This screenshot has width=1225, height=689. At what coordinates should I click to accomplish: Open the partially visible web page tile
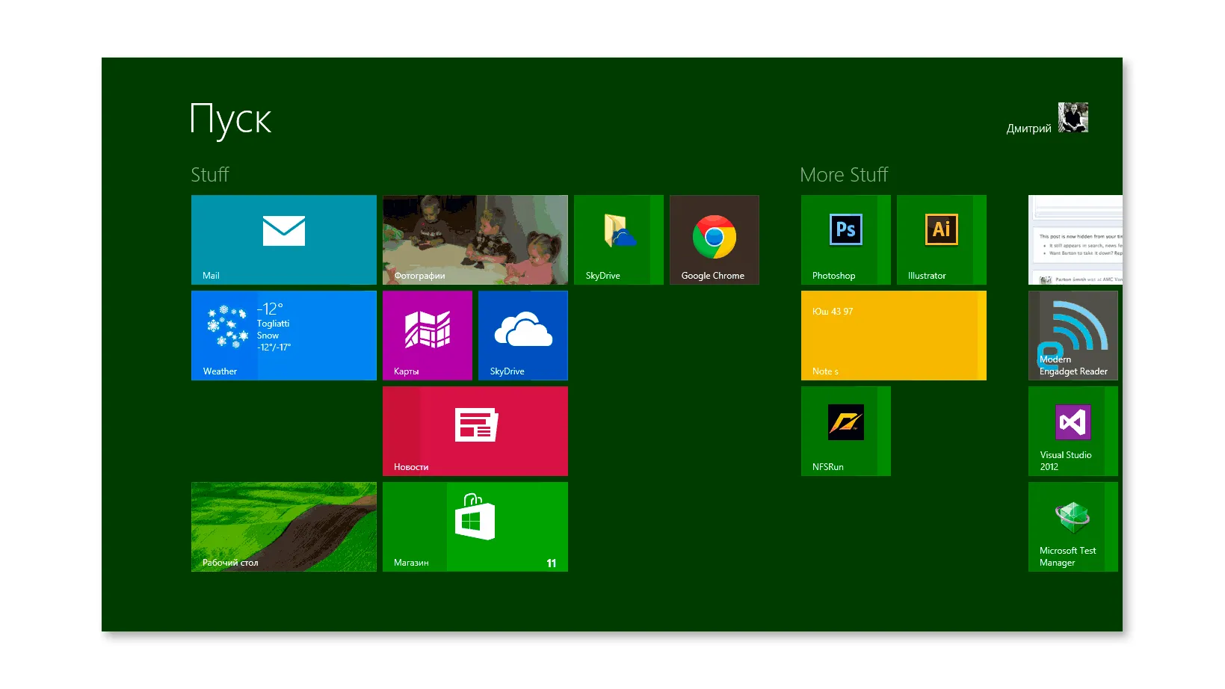coord(1075,239)
